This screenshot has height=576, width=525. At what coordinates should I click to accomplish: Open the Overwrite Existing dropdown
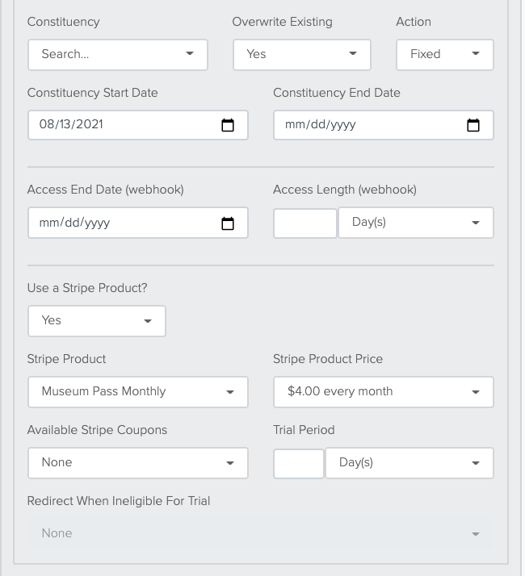tap(302, 55)
